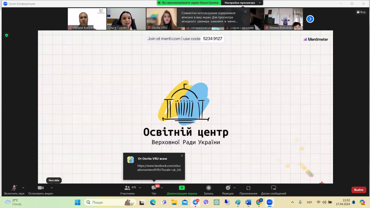This screenshot has width=370, height=208.
Task: Open Telegram from the Windows taskbar
Action: pos(195,202)
